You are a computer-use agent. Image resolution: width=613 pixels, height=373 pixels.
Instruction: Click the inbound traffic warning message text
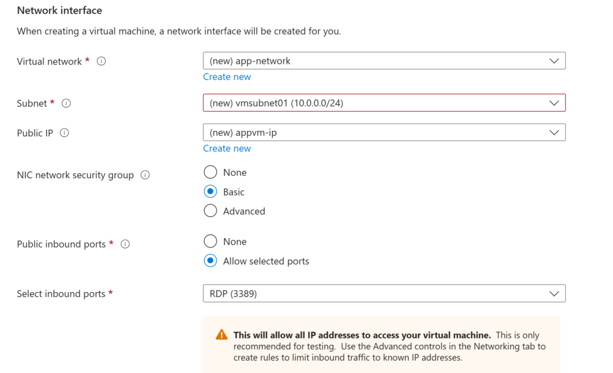pyautogui.click(x=389, y=347)
